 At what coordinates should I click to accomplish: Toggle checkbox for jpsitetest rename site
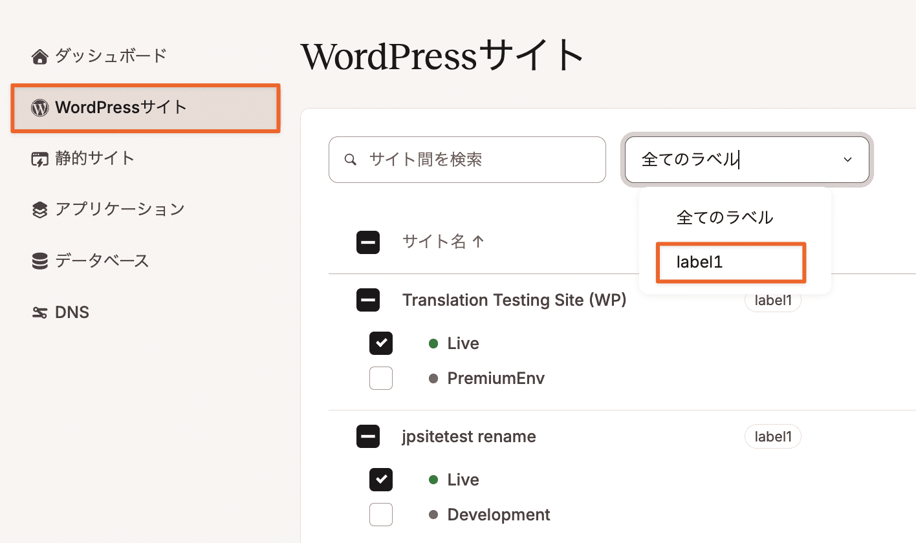click(368, 436)
